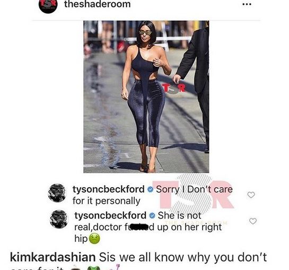Click the kimkardashian username
Screen dimensions: 289x270
tap(52, 257)
